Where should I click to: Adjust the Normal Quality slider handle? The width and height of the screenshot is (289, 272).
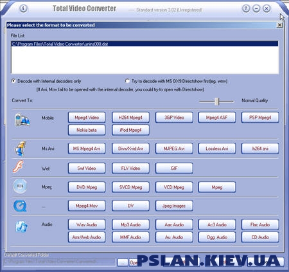(217, 102)
